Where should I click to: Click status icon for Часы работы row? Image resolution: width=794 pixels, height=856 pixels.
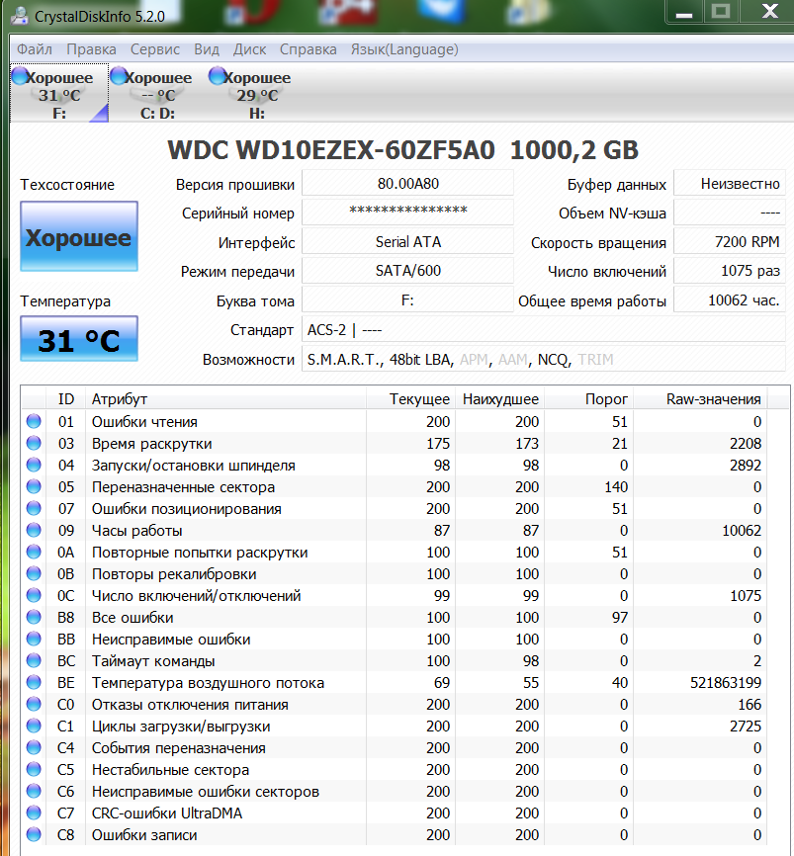click(x=34, y=530)
